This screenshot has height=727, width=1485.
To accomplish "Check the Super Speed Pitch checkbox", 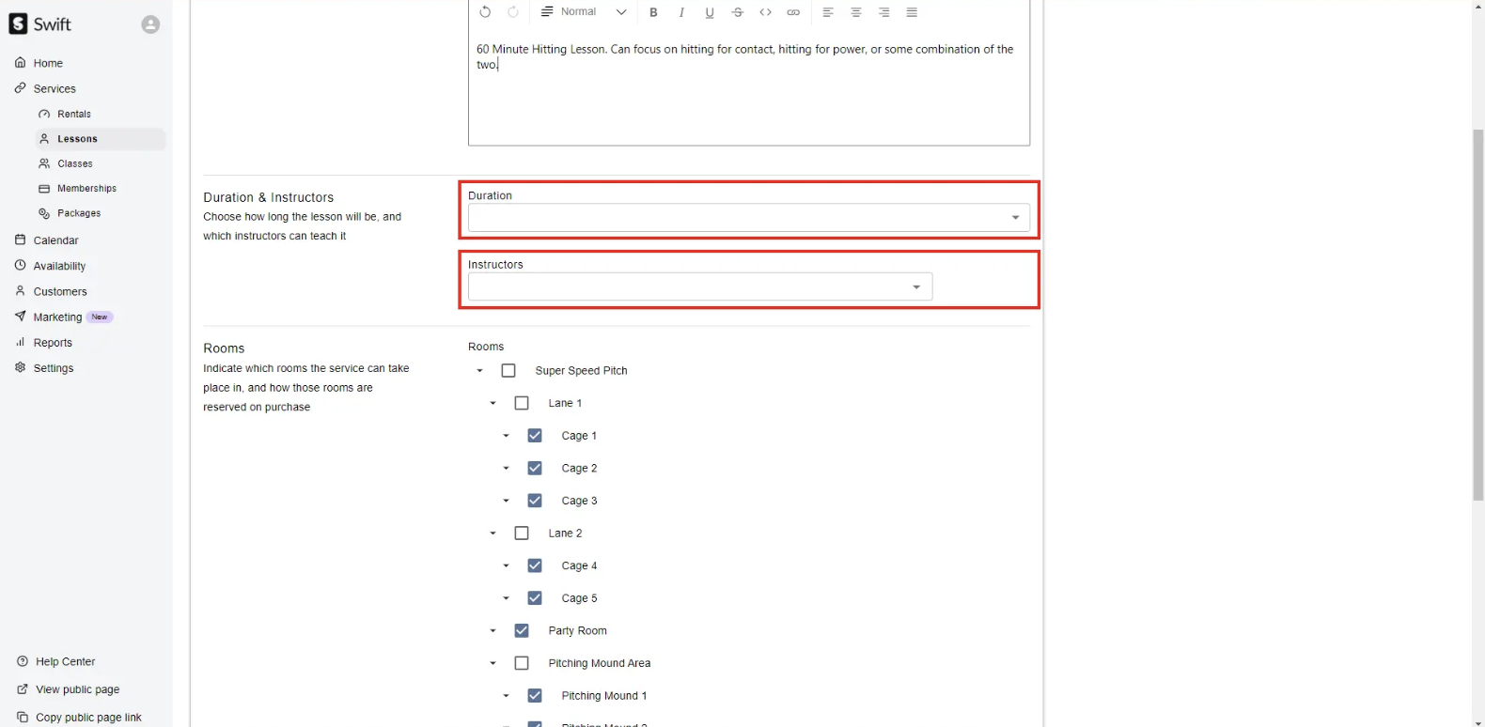I will [x=508, y=371].
